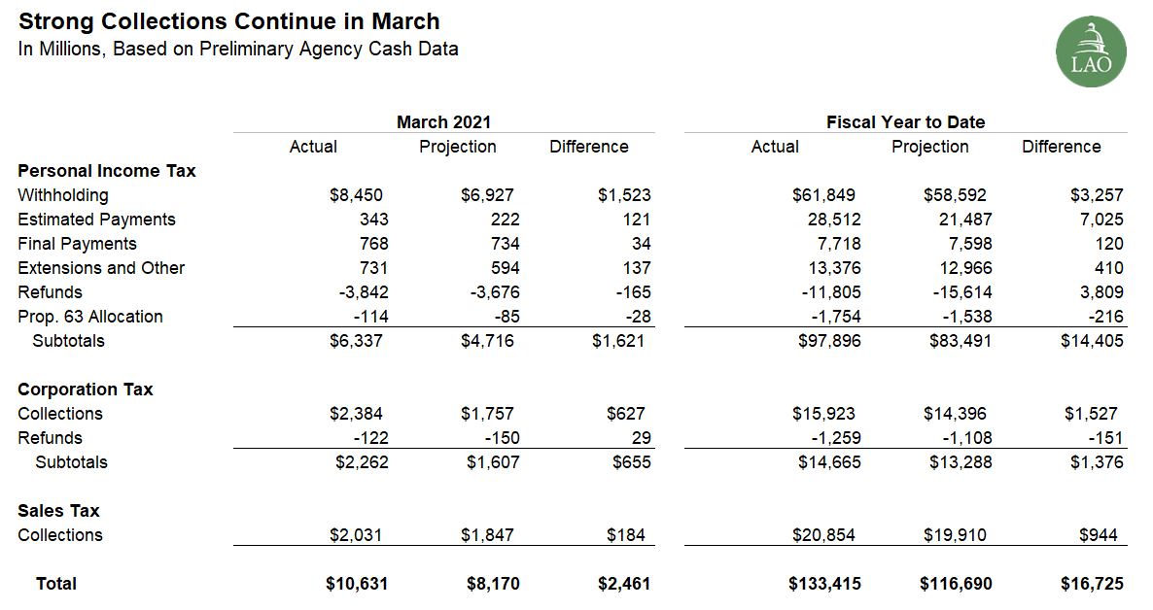Viewport: 1153px width, 610px height.
Task: Click the $10,631 March total actual value
Action: (357, 584)
